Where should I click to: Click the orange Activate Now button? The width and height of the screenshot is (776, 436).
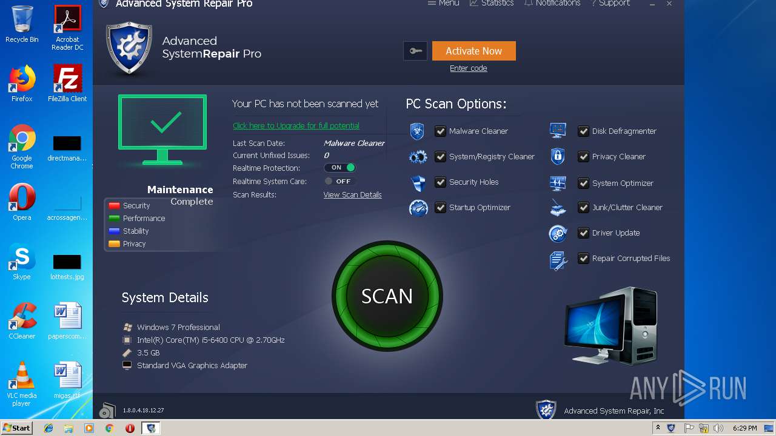(x=474, y=51)
